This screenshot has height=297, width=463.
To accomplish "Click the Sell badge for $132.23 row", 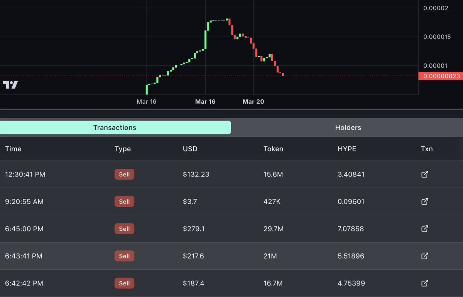I will 124,174.
